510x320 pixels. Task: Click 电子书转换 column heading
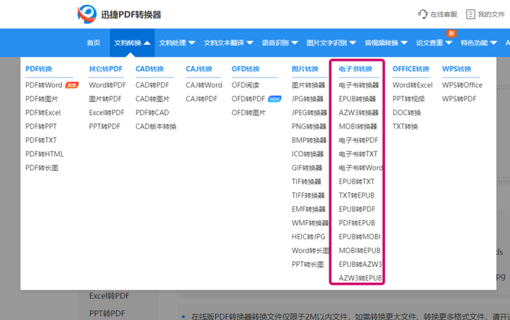[x=356, y=69]
